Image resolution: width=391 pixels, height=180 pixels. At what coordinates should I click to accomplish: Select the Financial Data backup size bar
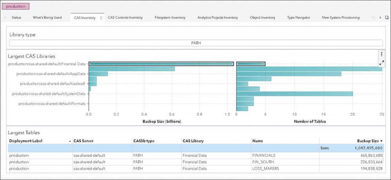pyautogui.click(x=161, y=64)
